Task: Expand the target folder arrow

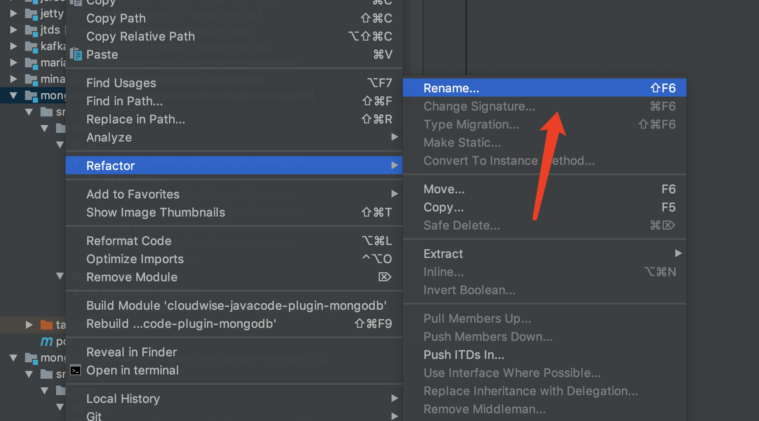Action: tap(29, 324)
